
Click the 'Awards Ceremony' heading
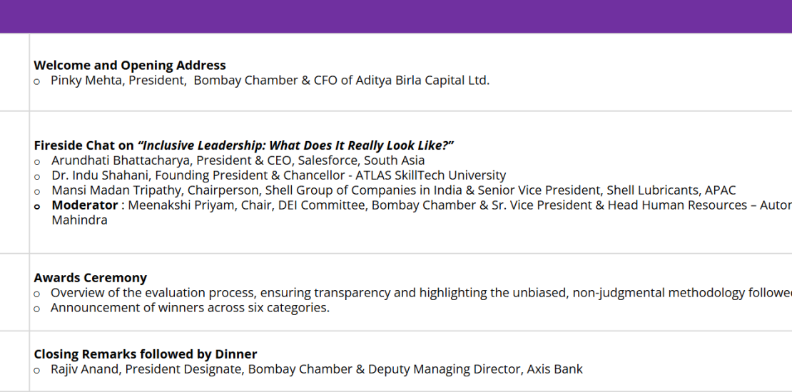(91, 278)
